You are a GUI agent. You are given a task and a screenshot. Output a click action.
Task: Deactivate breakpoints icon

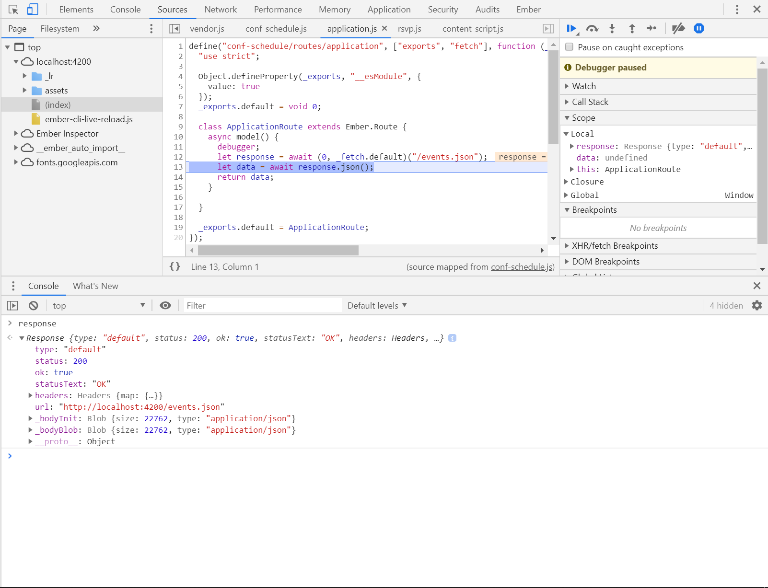678,29
